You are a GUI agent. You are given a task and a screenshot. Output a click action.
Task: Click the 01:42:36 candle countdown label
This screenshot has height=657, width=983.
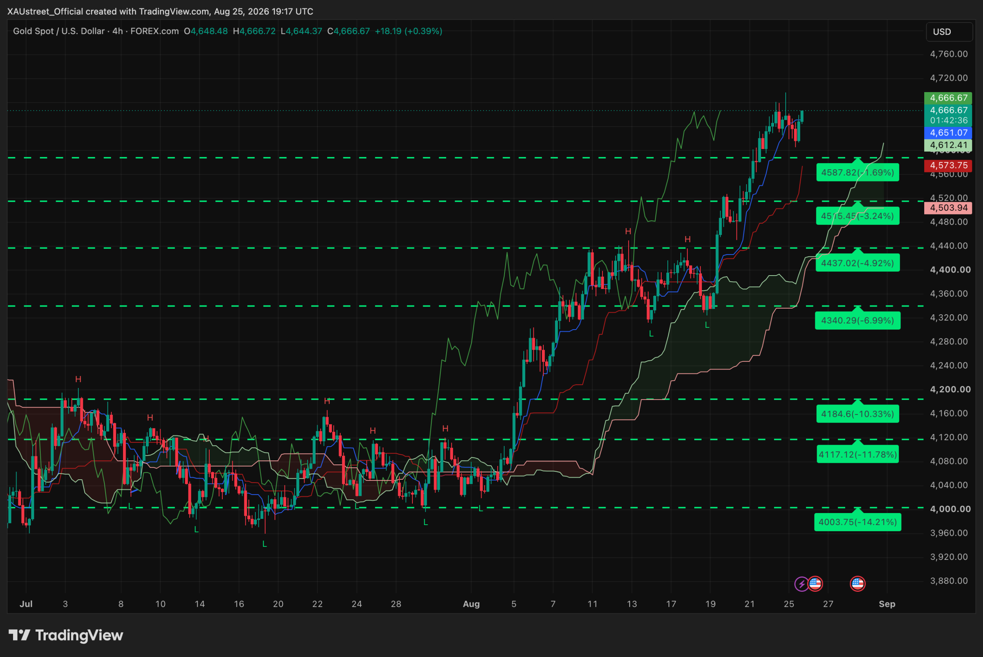tap(948, 120)
